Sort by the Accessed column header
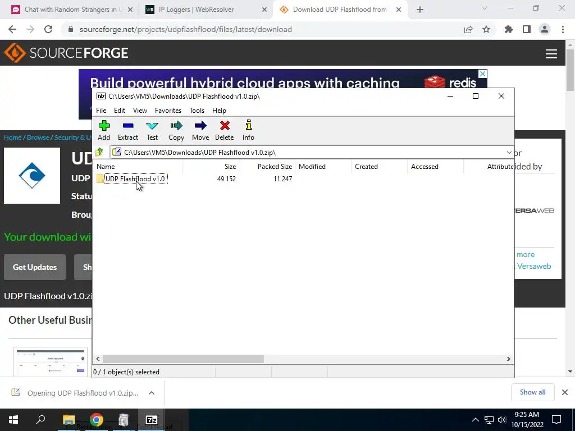The width and height of the screenshot is (575, 431). click(435, 166)
